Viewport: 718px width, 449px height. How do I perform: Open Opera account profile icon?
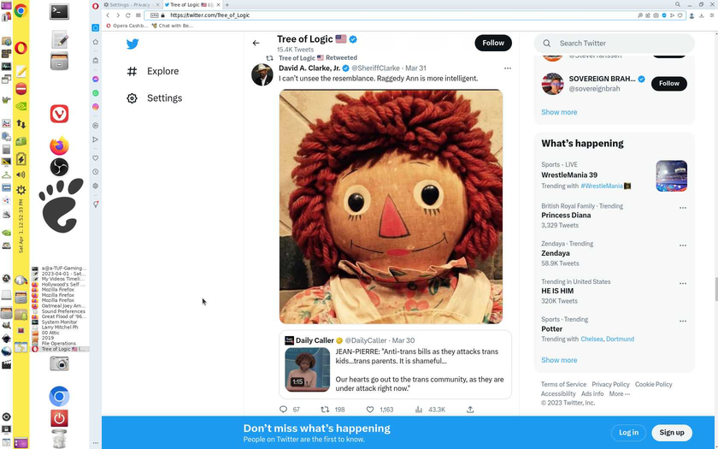click(x=692, y=15)
